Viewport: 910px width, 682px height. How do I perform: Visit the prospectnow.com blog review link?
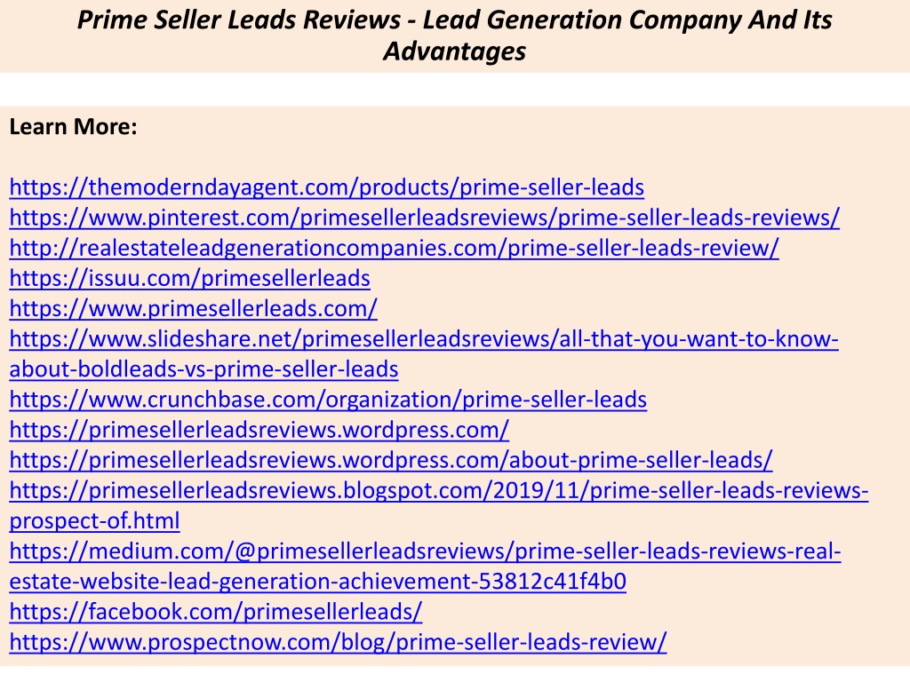pos(339,642)
